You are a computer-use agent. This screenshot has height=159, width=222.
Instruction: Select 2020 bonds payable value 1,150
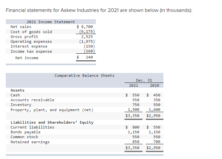coord(154,132)
